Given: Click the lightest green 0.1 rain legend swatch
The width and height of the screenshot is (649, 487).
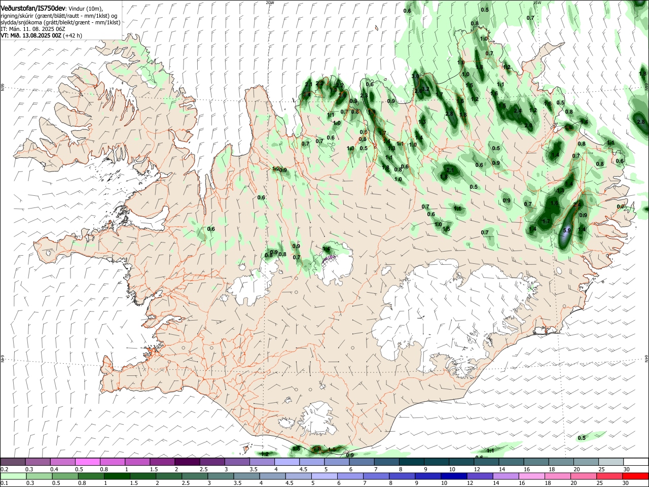Looking at the screenshot, I should 13,476.
